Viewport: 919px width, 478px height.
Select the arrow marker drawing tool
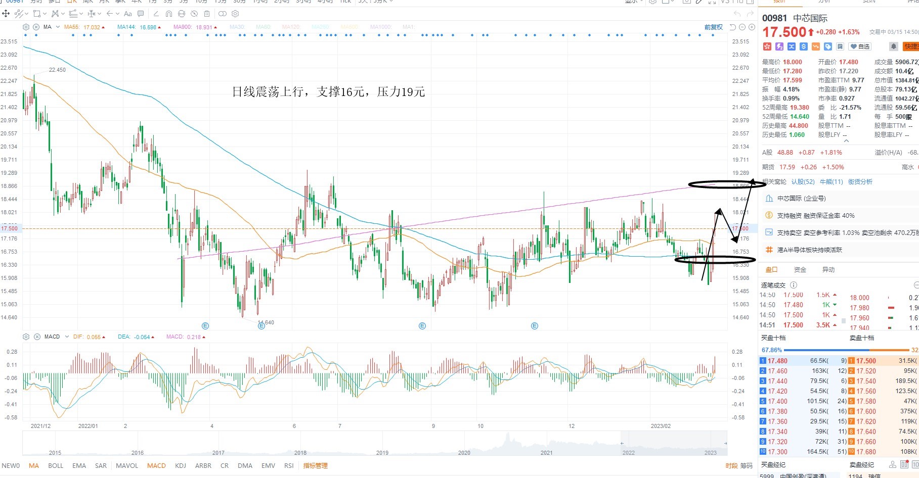coord(110,14)
